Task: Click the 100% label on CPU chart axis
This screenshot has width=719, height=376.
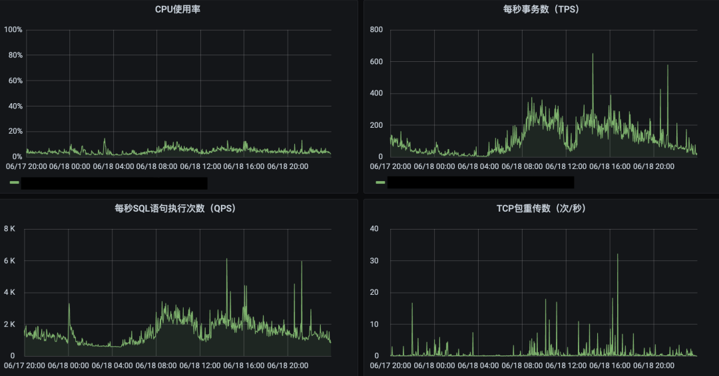Action: click(x=13, y=30)
